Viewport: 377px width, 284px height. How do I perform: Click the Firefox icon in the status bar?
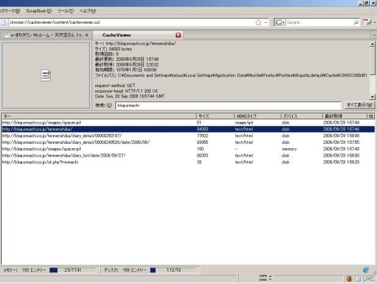[349, 279]
